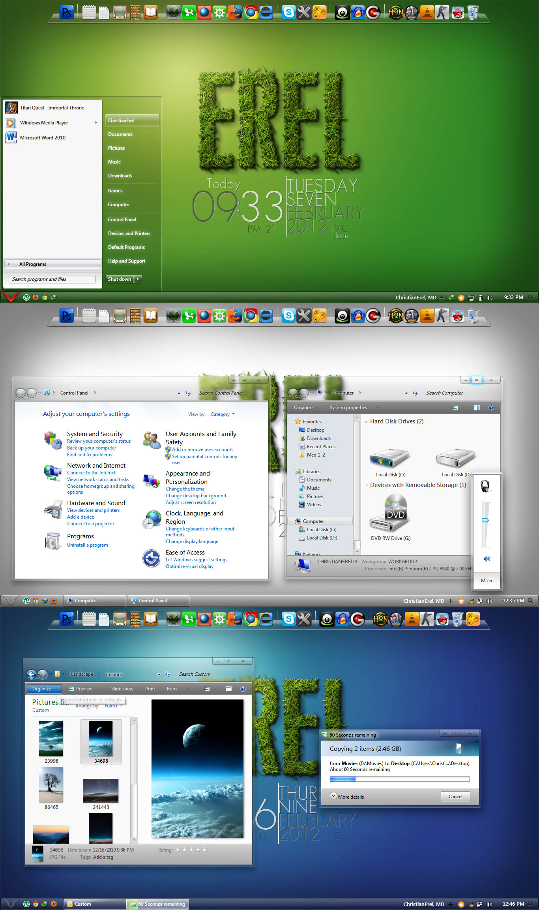539x910 pixels.
Task: Open Games in the start menu
Action: pos(115,191)
